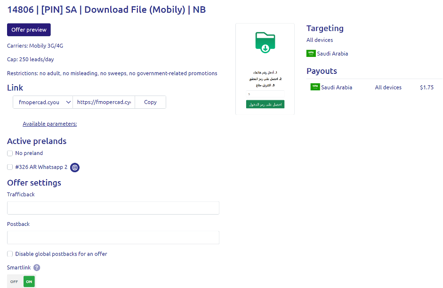Screen dimensions: 443x288
Task: Click into the Postback input field
Action: click(x=113, y=238)
